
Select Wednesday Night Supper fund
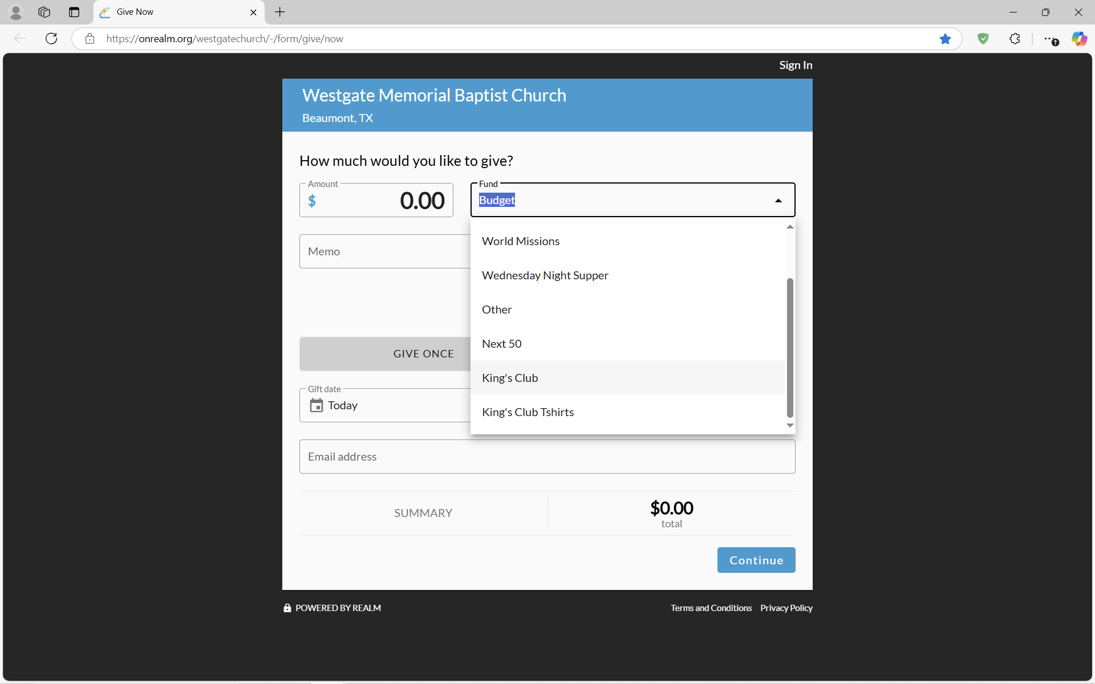point(545,275)
